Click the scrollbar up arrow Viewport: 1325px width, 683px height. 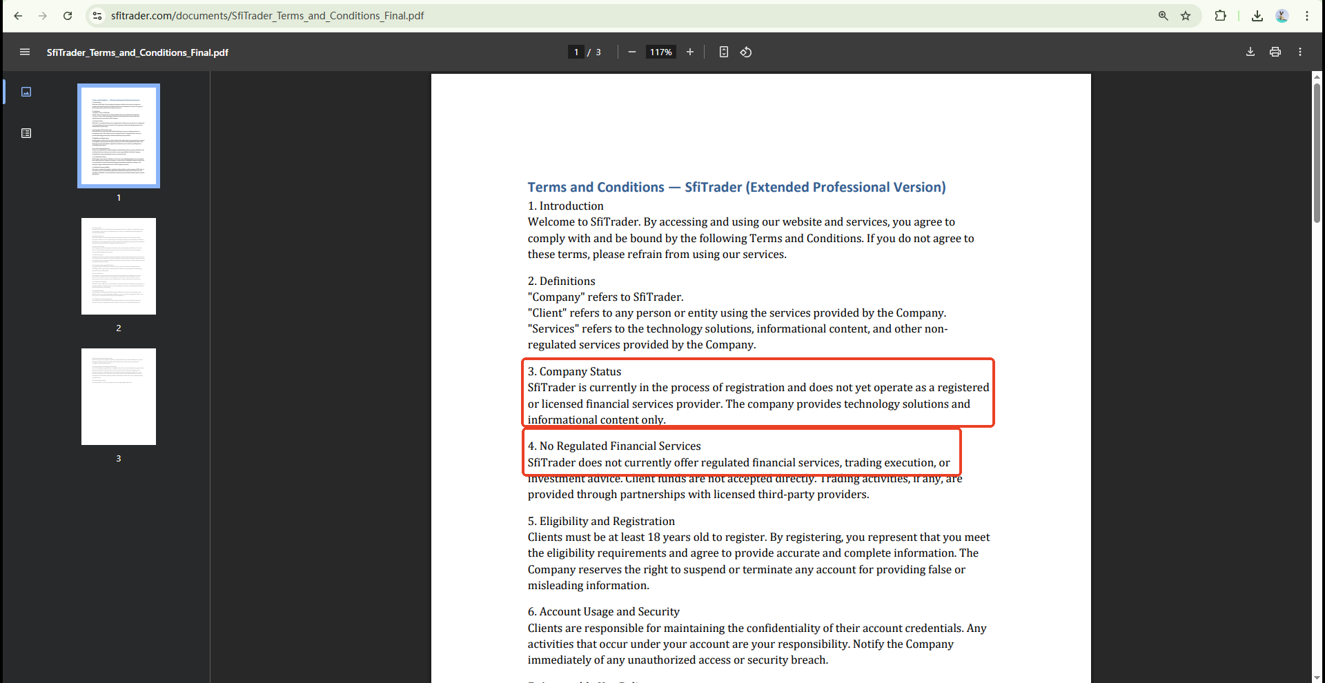(1317, 77)
